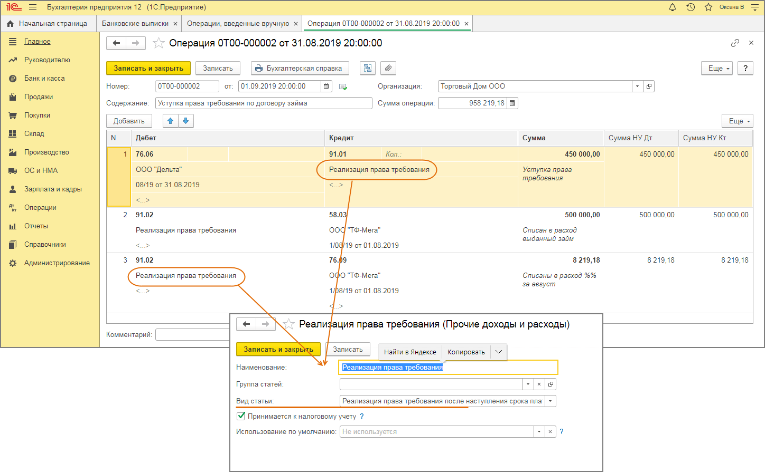Close Операции, введенные вручную tab
This screenshot has height=473, width=765.
tap(296, 24)
